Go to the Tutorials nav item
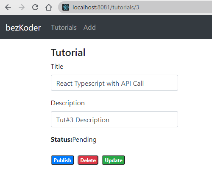This screenshot has height=174, width=212. pos(64,28)
